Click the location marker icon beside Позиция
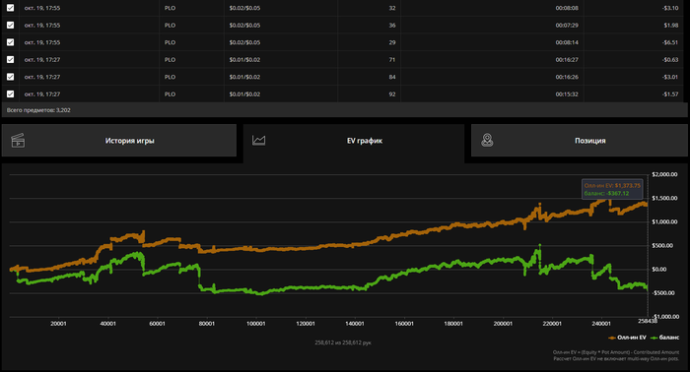Viewport: 690px width, 372px height. [487, 140]
